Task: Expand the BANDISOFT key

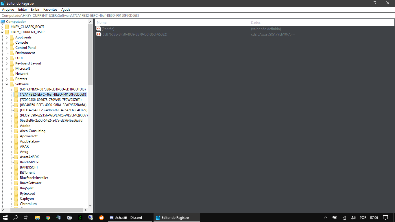Action: 12,167
